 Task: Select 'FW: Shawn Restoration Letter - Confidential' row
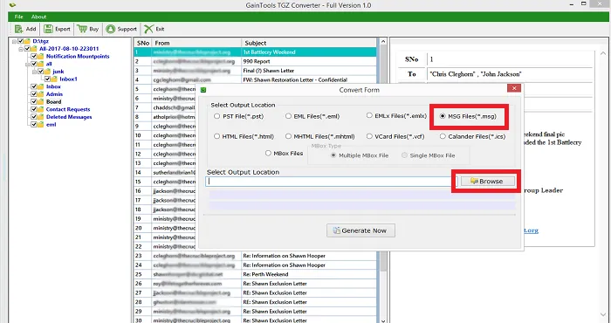pyautogui.click(x=255, y=79)
